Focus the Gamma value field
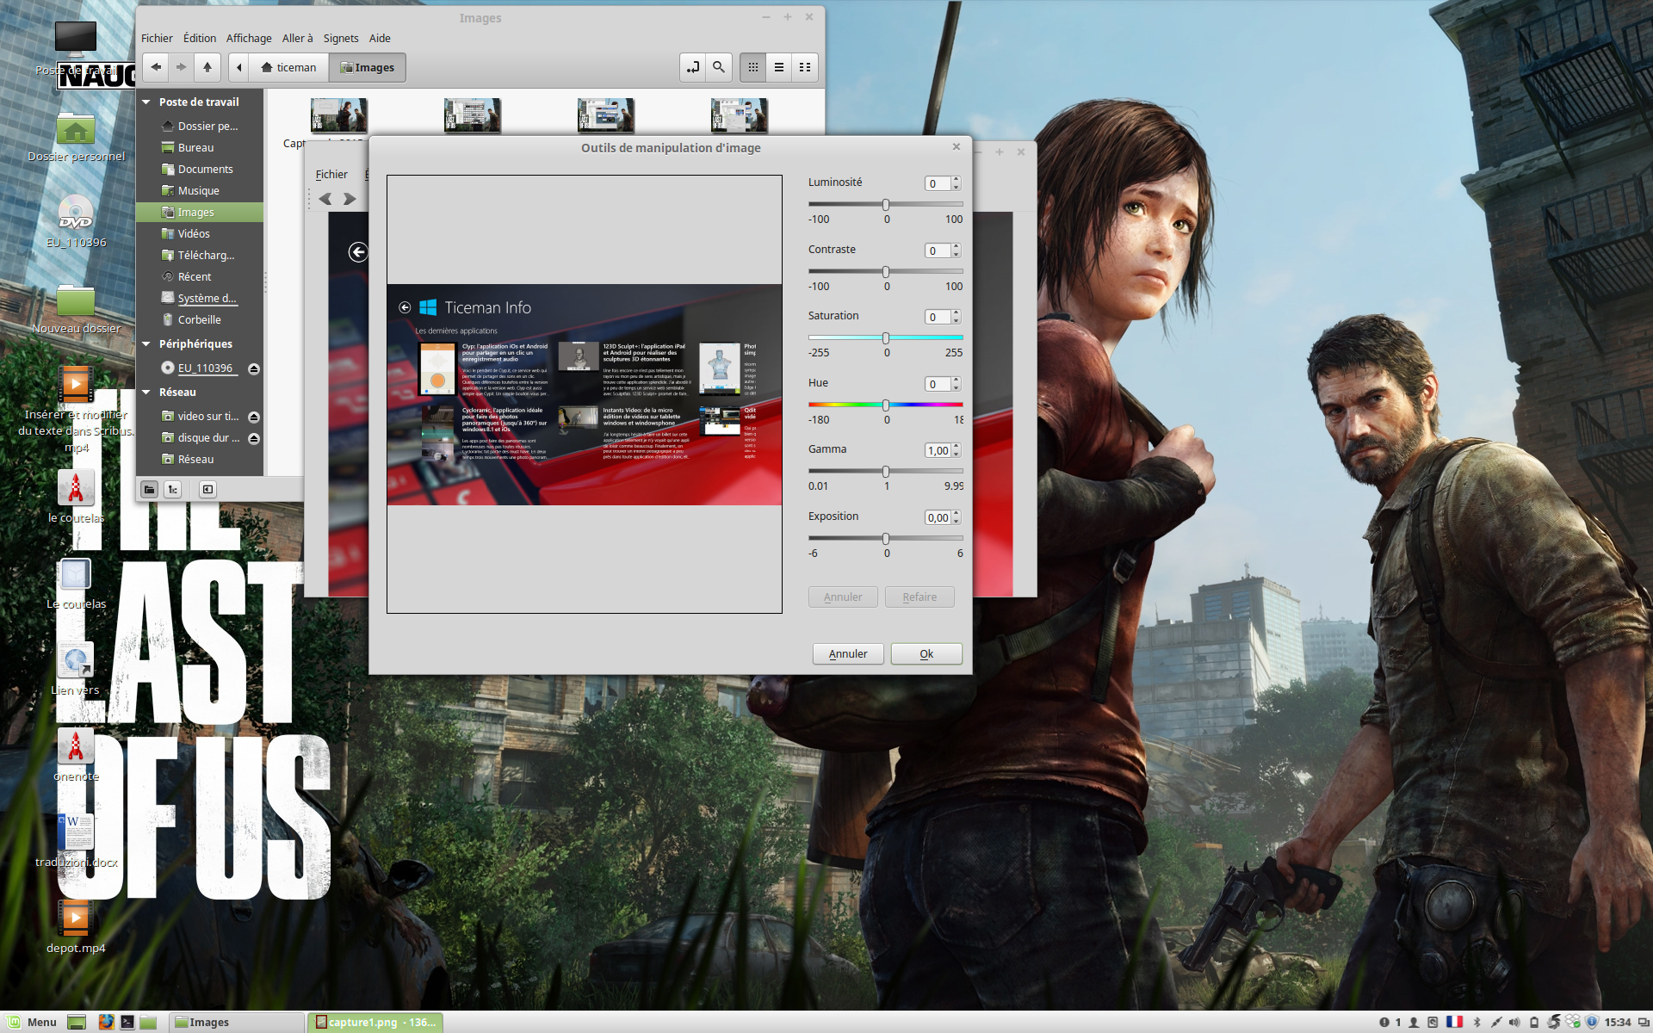Screen dimensions: 1653x1033 coord(938,450)
